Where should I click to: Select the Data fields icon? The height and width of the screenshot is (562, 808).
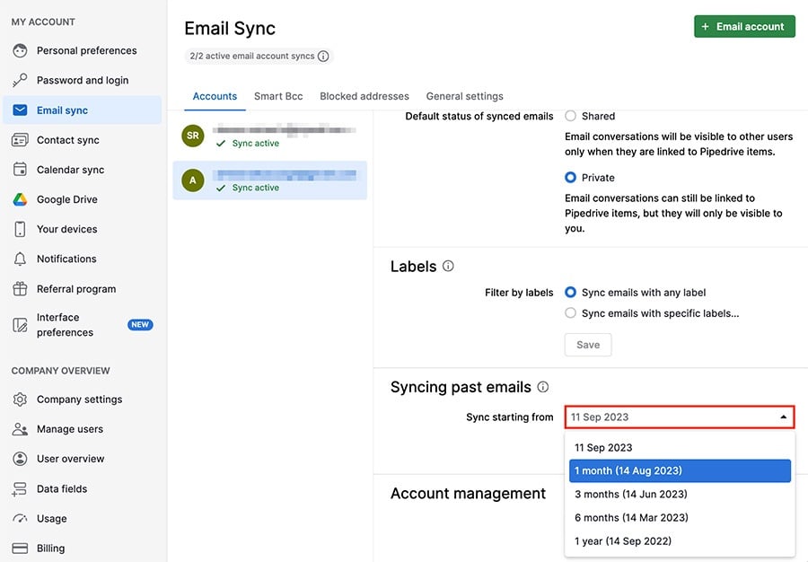pos(20,488)
